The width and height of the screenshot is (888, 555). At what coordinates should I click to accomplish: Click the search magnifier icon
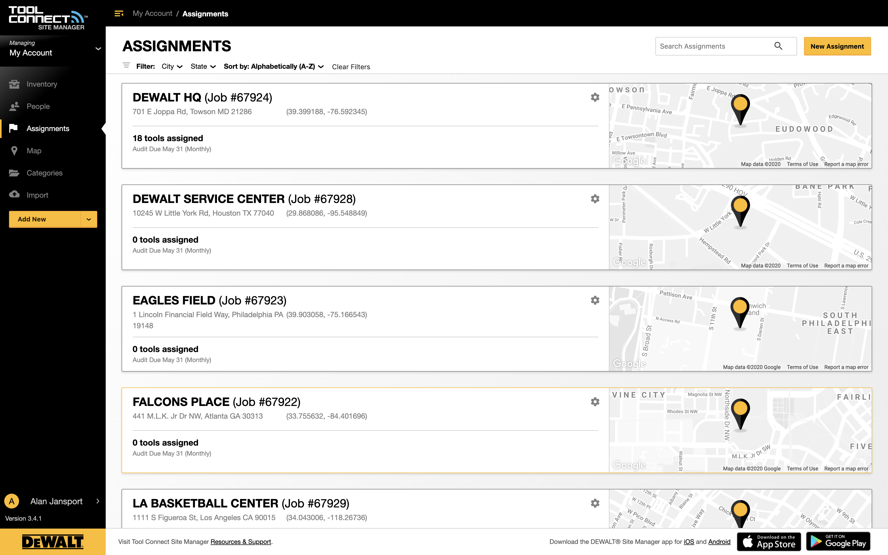pyautogui.click(x=778, y=46)
